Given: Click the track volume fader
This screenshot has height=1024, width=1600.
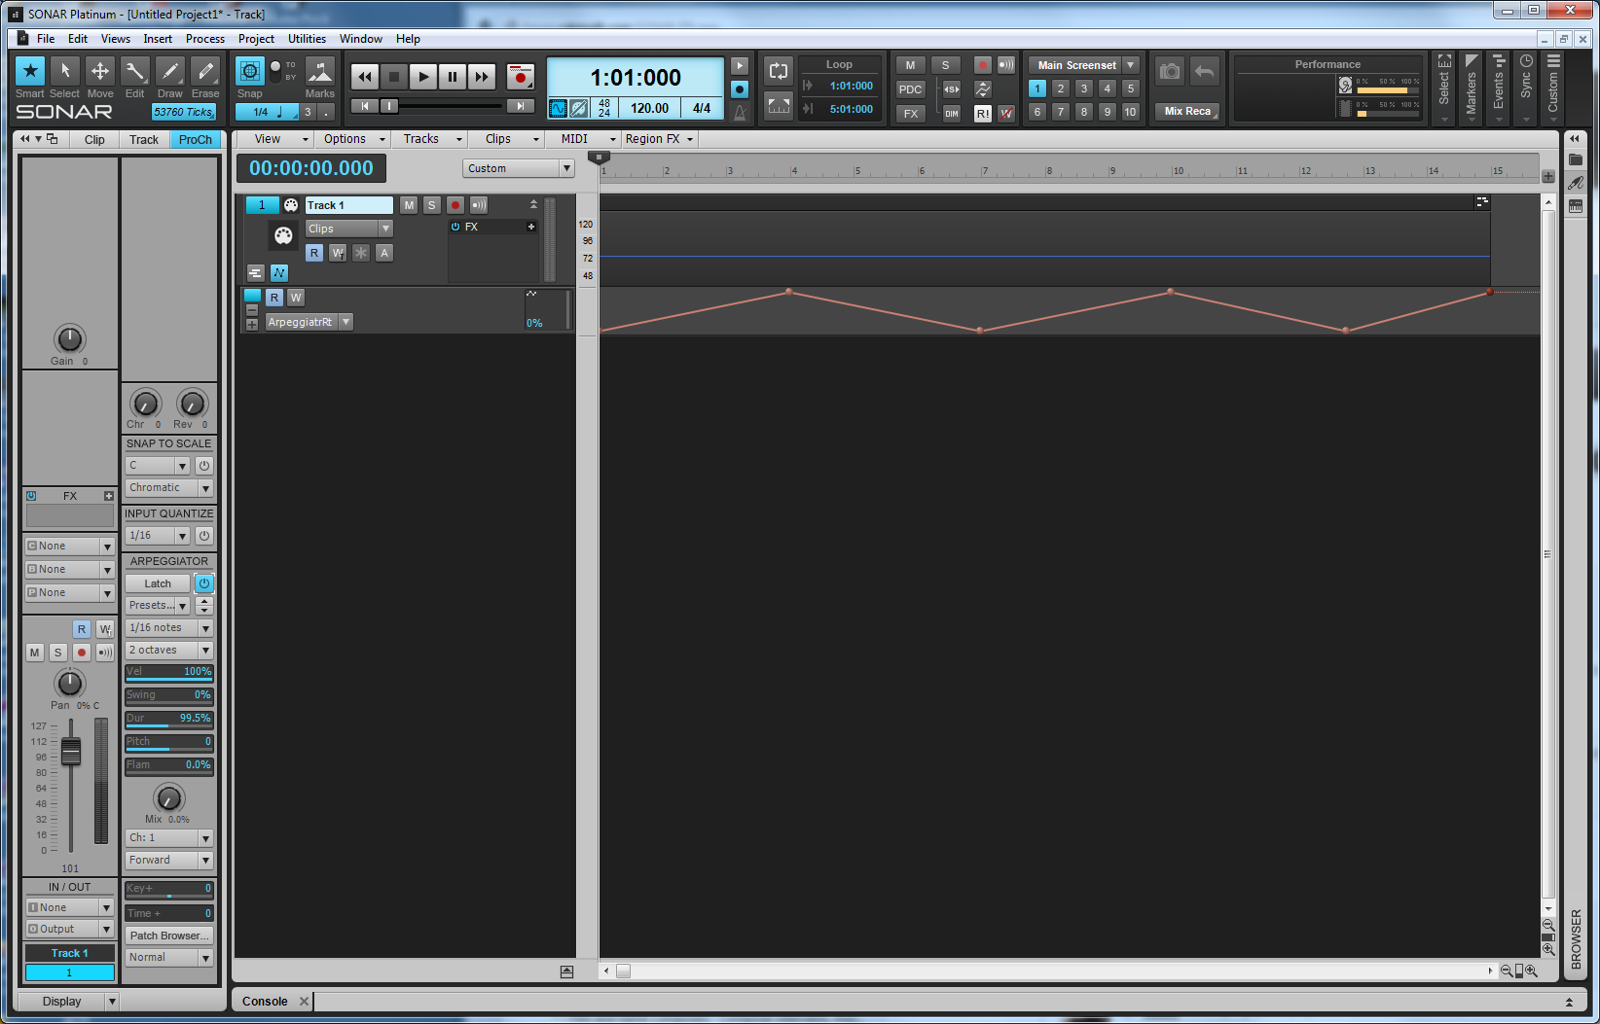Looking at the screenshot, I should [x=71, y=752].
